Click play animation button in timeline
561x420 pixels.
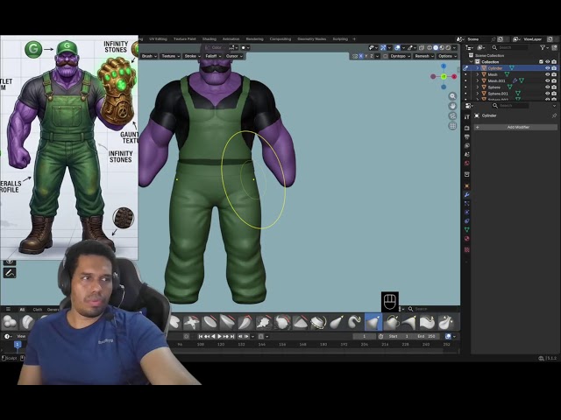click(x=219, y=336)
